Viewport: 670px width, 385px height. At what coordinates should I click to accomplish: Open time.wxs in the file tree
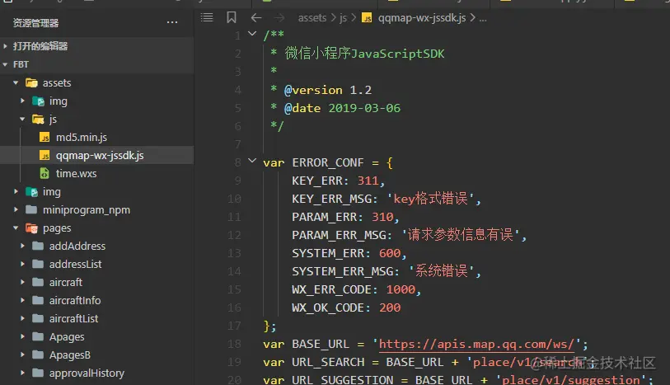click(76, 174)
